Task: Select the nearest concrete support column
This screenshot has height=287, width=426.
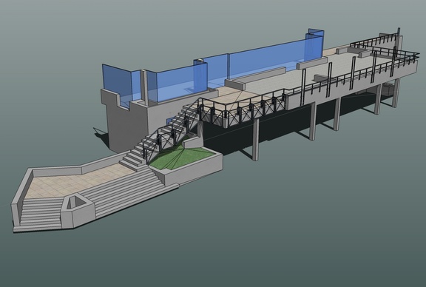Action: (x=255, y=139)
